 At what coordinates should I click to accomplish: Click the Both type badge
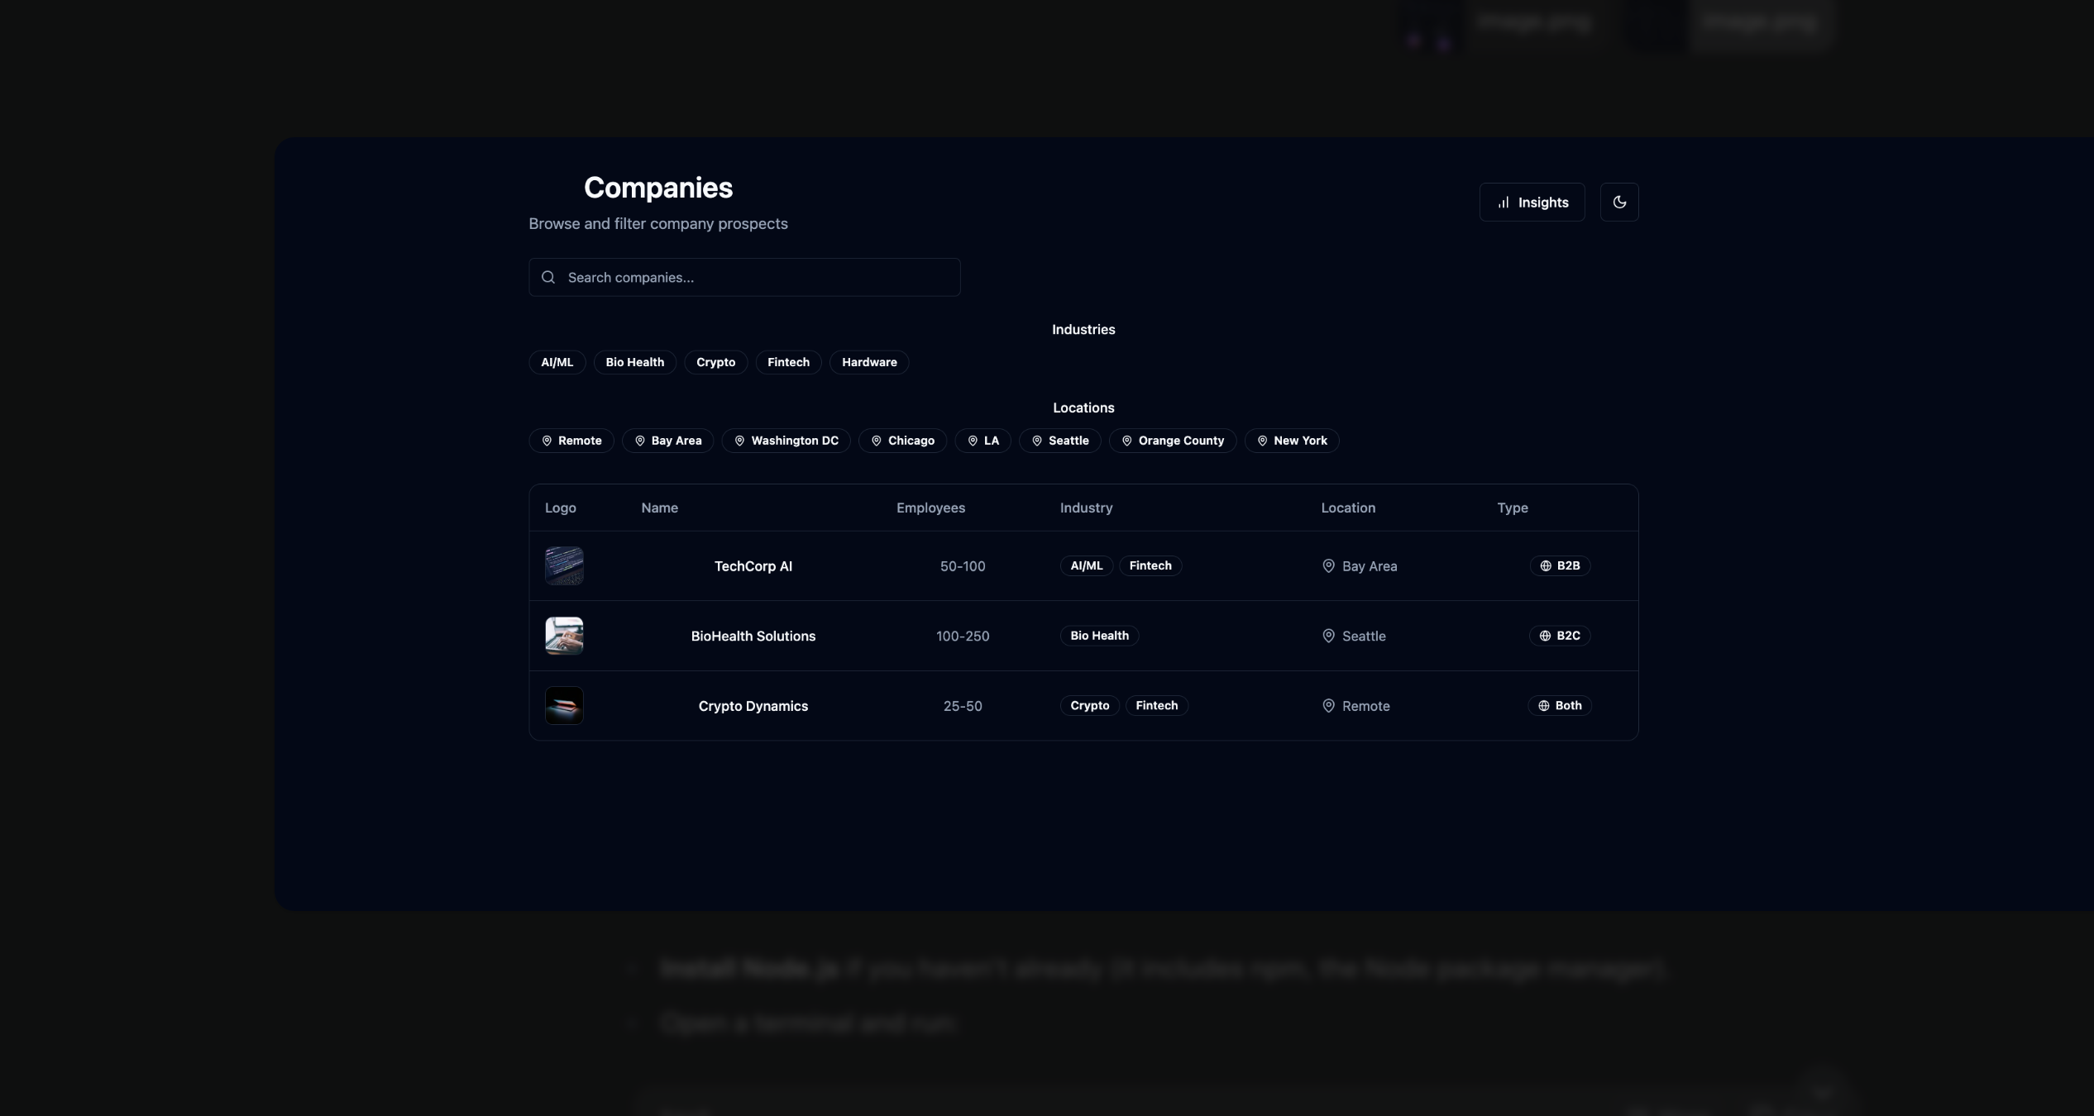1560,706
